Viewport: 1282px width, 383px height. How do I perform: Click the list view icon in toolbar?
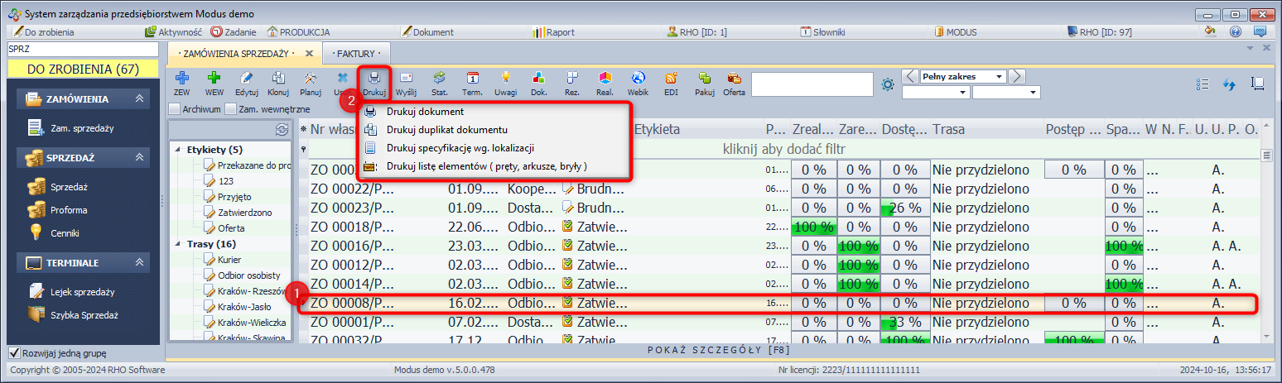(1203, 84)
